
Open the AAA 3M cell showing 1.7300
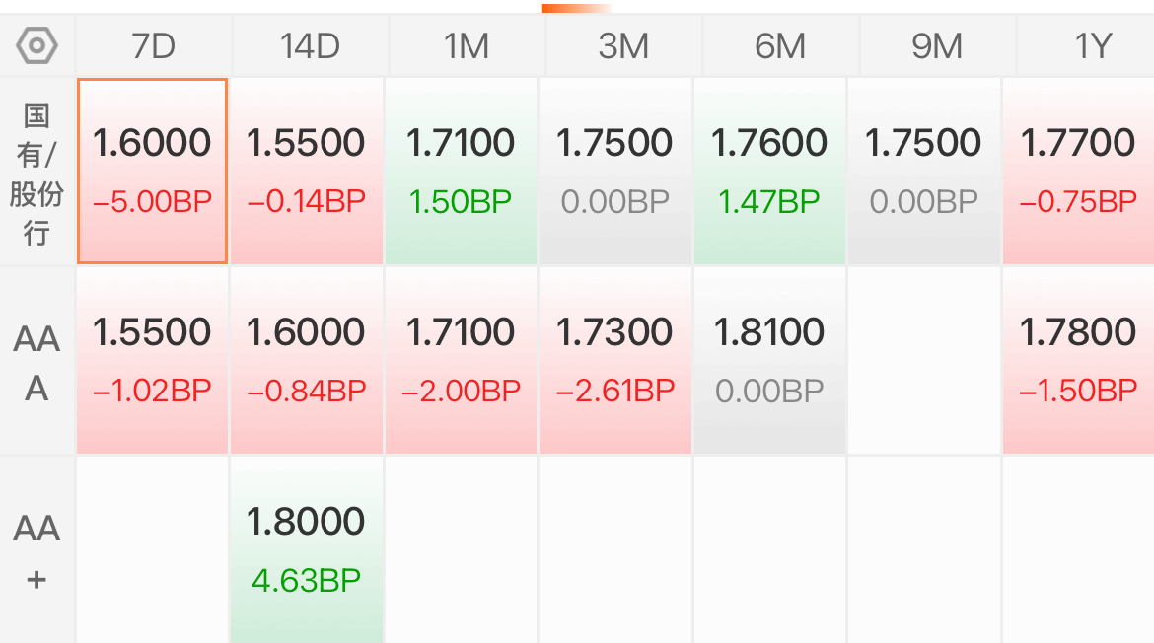615,361
